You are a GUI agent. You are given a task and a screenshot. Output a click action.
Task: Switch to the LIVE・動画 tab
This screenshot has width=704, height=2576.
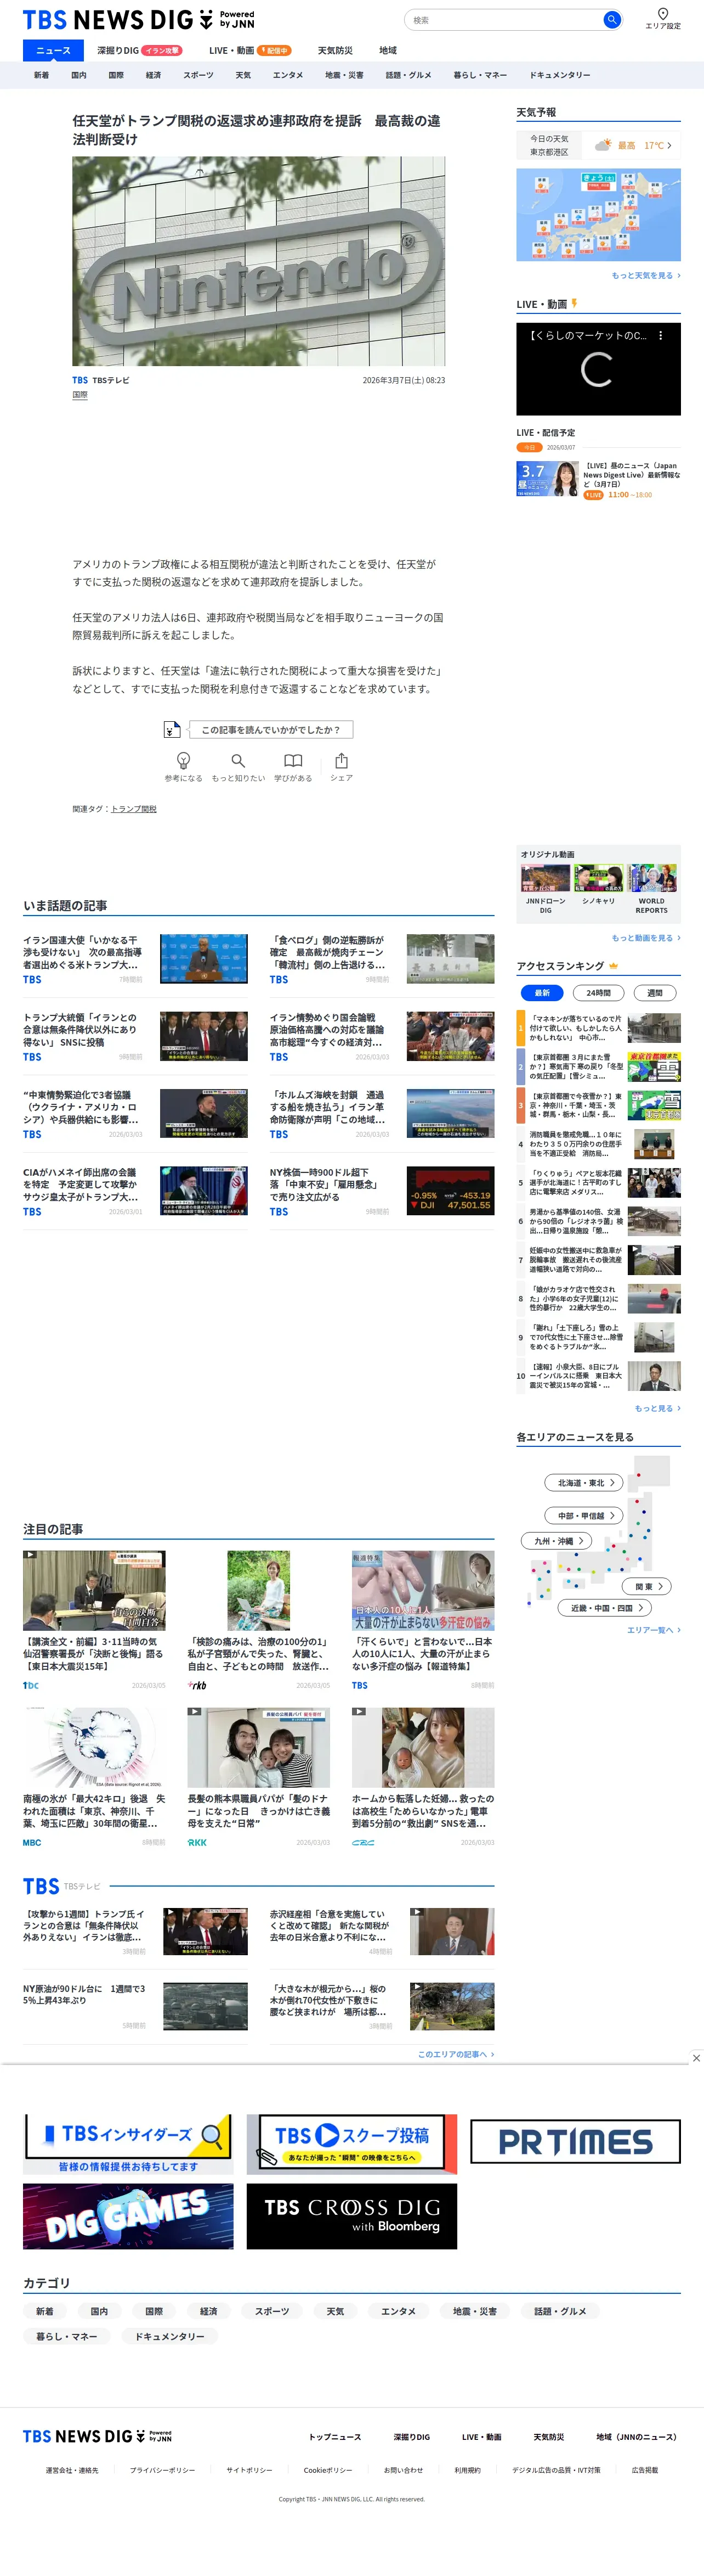click(x=249, y=50)
